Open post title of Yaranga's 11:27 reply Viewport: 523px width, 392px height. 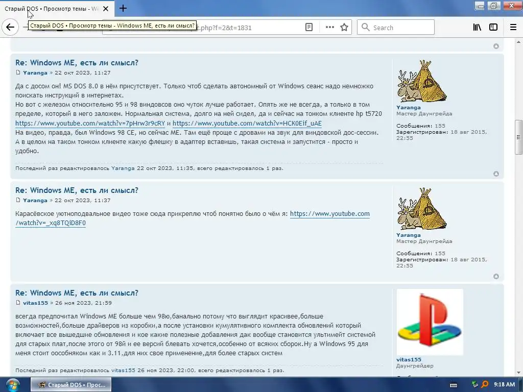[x=77, y=63]
